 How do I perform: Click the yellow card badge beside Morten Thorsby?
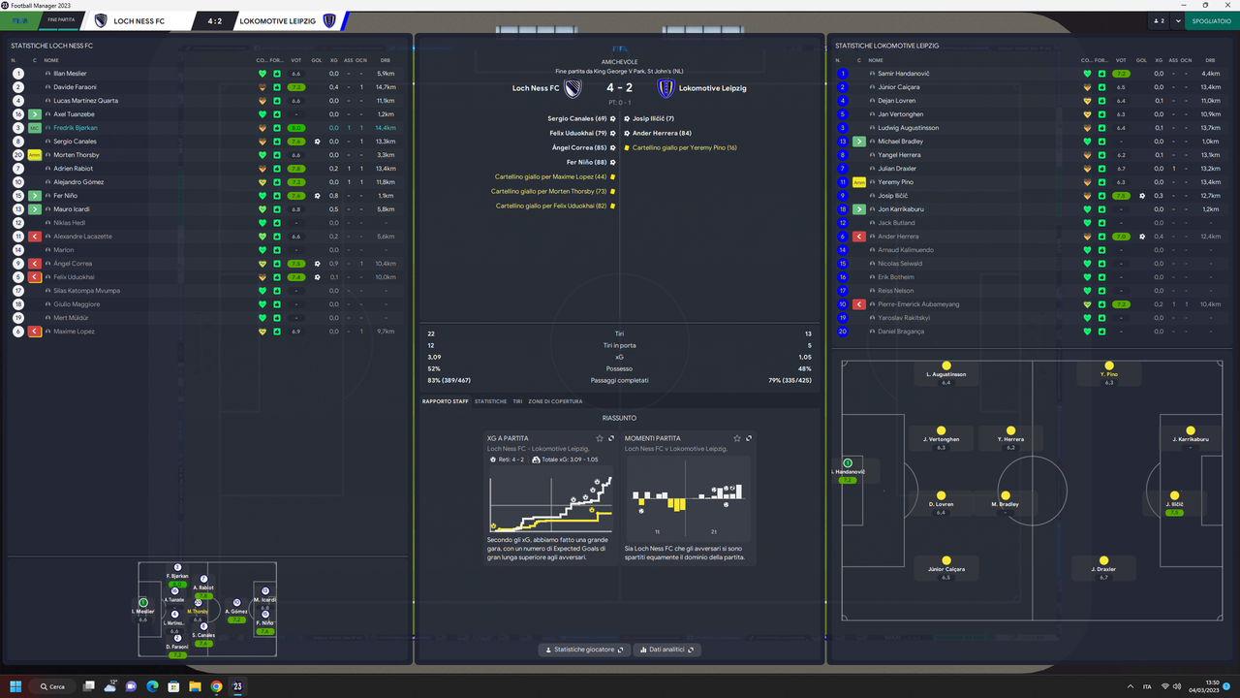click(x=35, y=155)
